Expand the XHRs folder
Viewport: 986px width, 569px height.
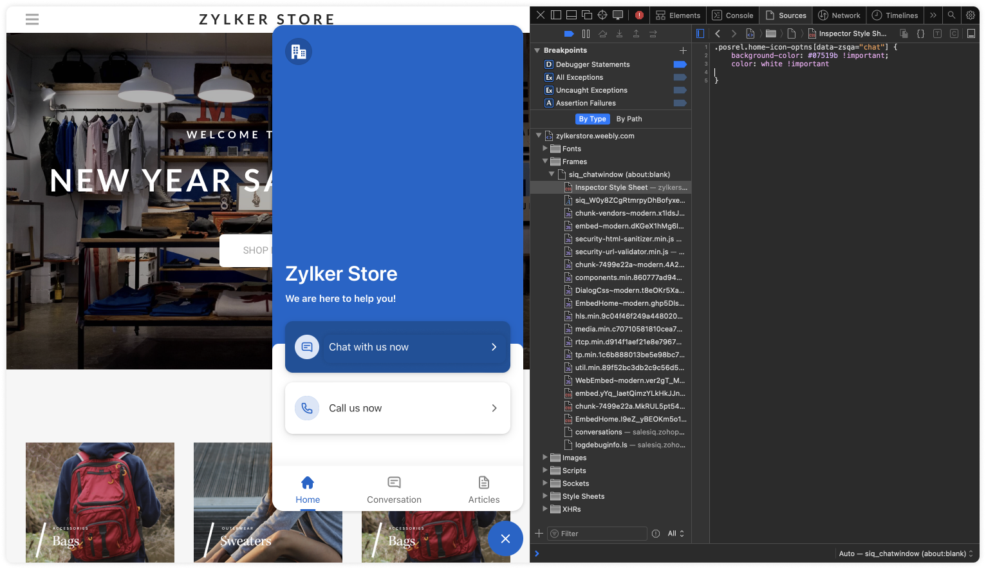(545, 509)
